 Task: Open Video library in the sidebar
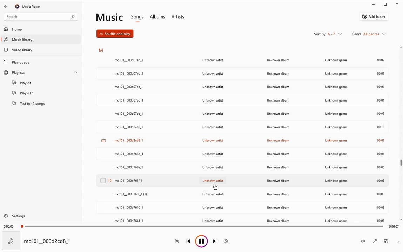[41, 50]
